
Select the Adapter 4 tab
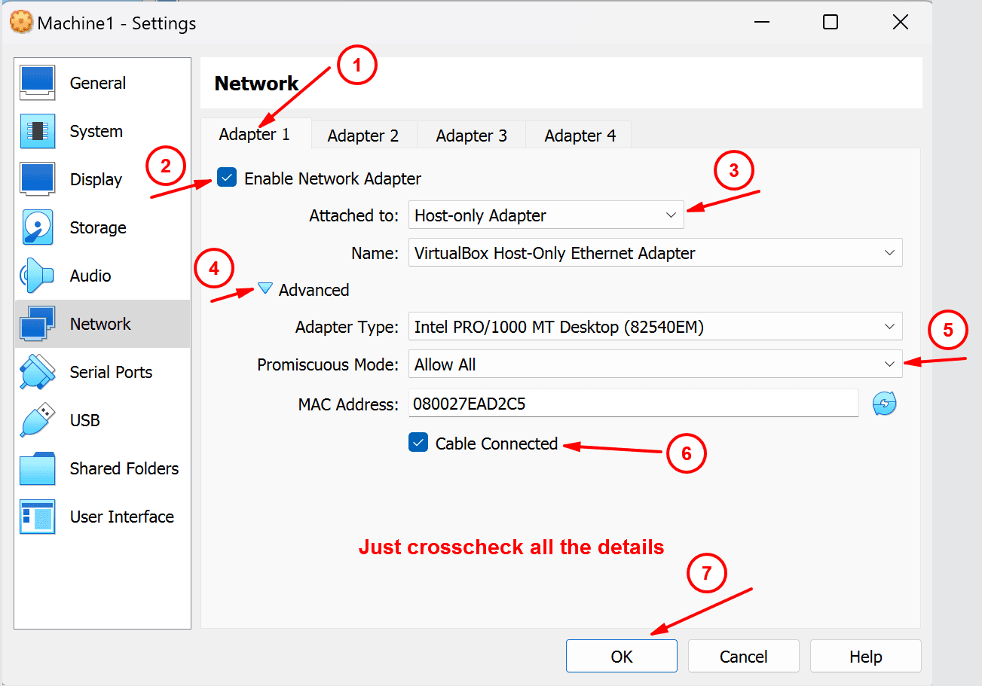(579, 135)
